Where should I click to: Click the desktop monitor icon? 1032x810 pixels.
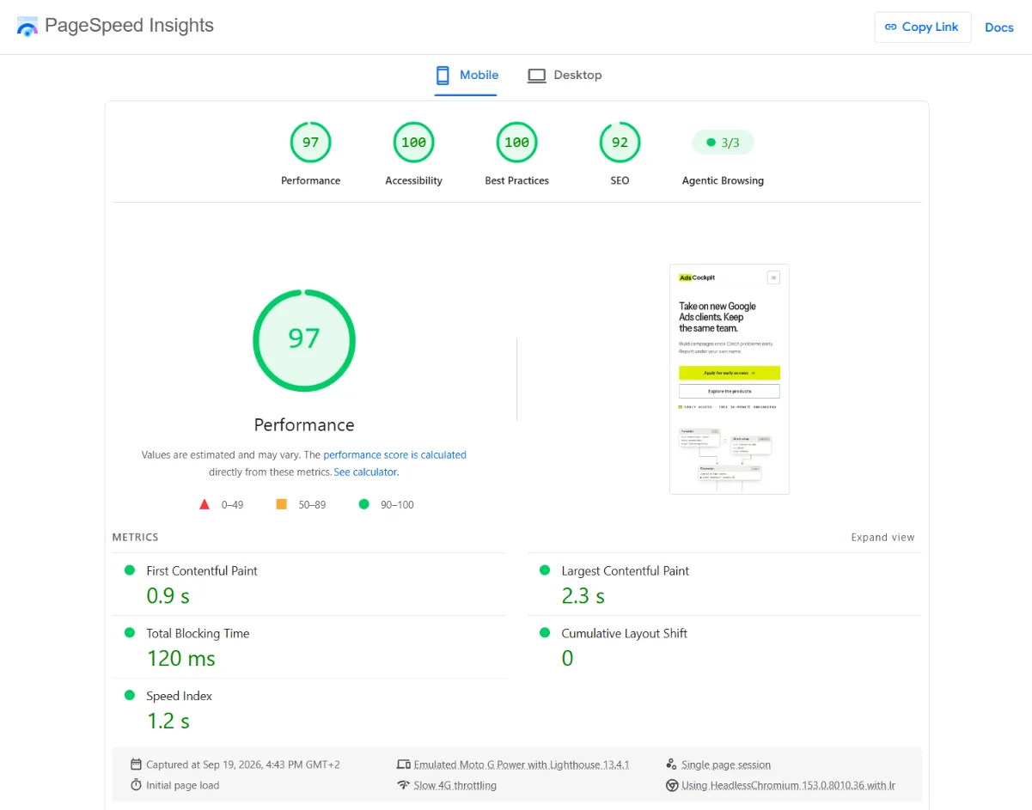point(537,76)
